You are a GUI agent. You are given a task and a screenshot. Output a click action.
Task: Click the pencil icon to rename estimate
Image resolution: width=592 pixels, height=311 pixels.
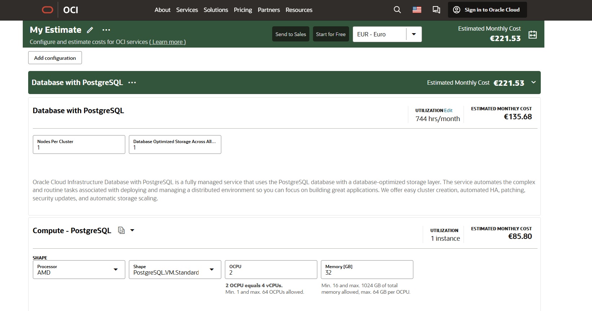[x=90, y=30]
